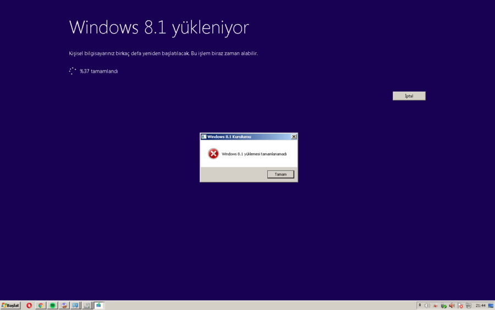Open the disc drive app in the taskbar
495x310 pixels.
pyautogui.click(x=87, y=305)
